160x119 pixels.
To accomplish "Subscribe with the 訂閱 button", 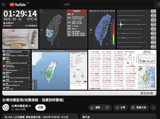I will click(41, 107).
